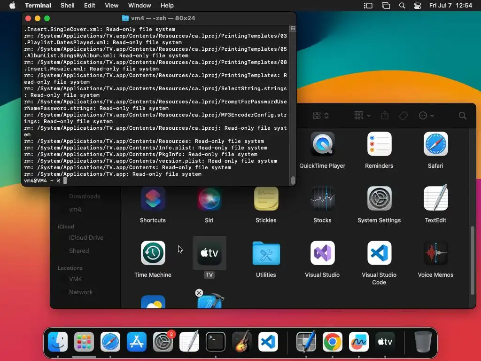
Task: Open Spotlight search in the menu bar
Action: tap(402, 6)
